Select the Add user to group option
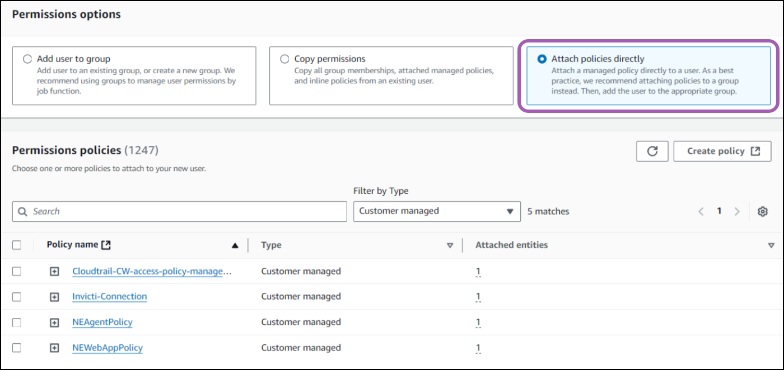Image resolution: width=784 pixels, height=370 pixels. coord(26,58)
